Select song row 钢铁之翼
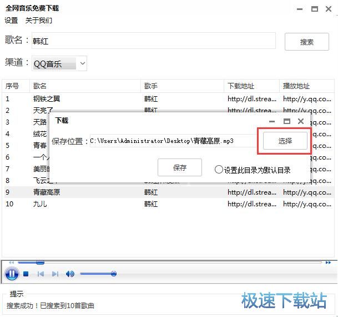This screenshot has height=317, width=338. pyautogui.click(x=168, y=99)
